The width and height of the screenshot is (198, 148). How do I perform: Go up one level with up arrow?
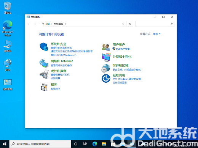43,24
